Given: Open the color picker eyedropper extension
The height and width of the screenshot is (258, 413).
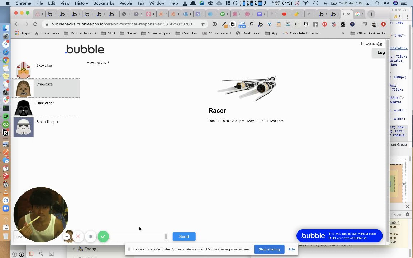Looking at the screenshot, I should click(x=224, y=24).
